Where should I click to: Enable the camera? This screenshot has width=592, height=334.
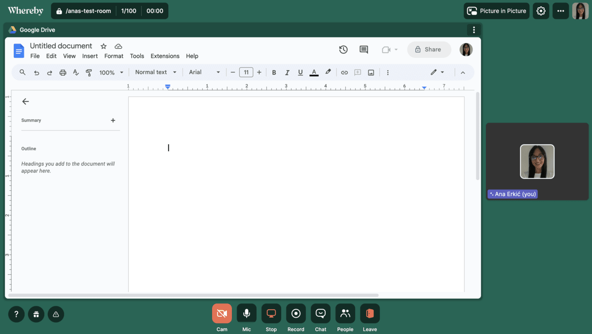pos(222,313)
